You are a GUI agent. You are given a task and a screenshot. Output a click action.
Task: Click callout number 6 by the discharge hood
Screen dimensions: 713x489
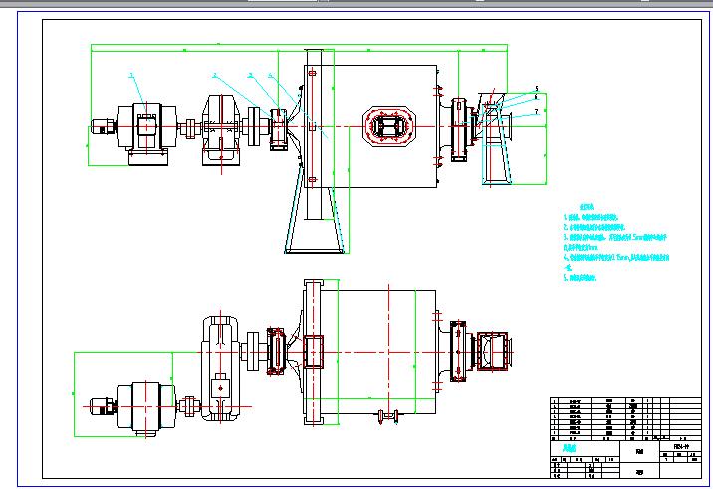536,97
